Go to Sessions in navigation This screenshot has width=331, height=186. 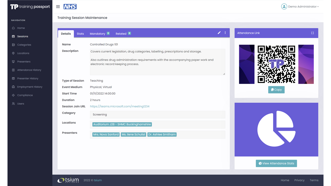click(x=23, y=36)
